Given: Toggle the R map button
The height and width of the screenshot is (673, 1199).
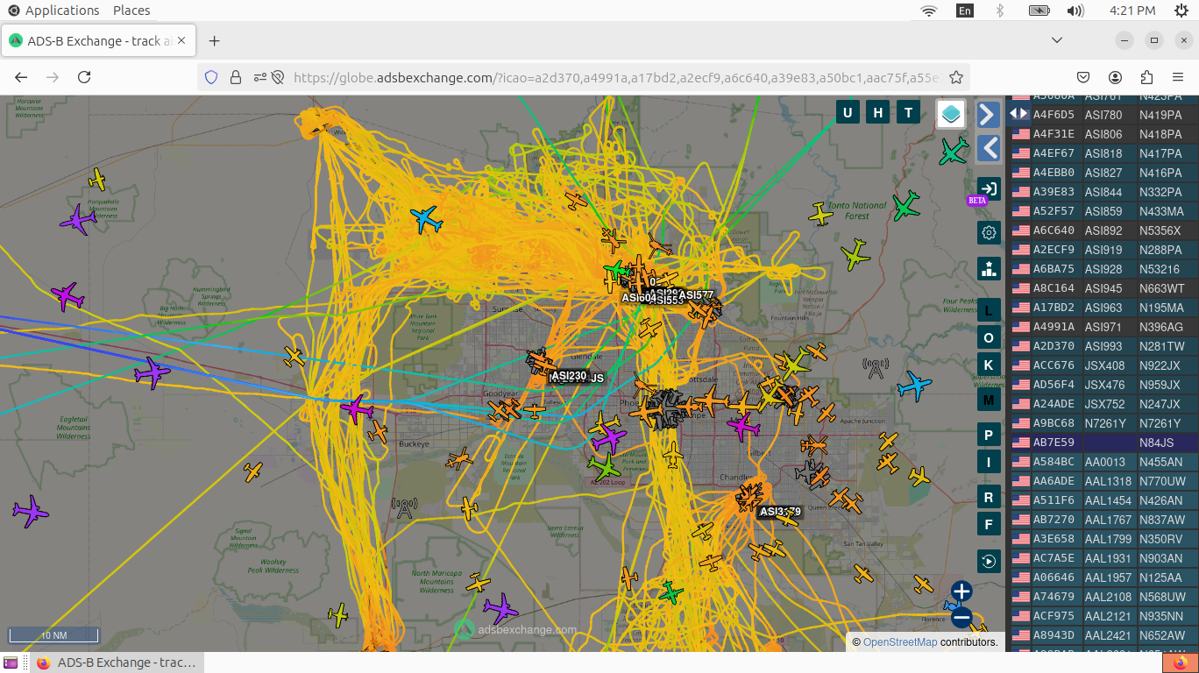Looking at the screenshot, I should [989, 498].
